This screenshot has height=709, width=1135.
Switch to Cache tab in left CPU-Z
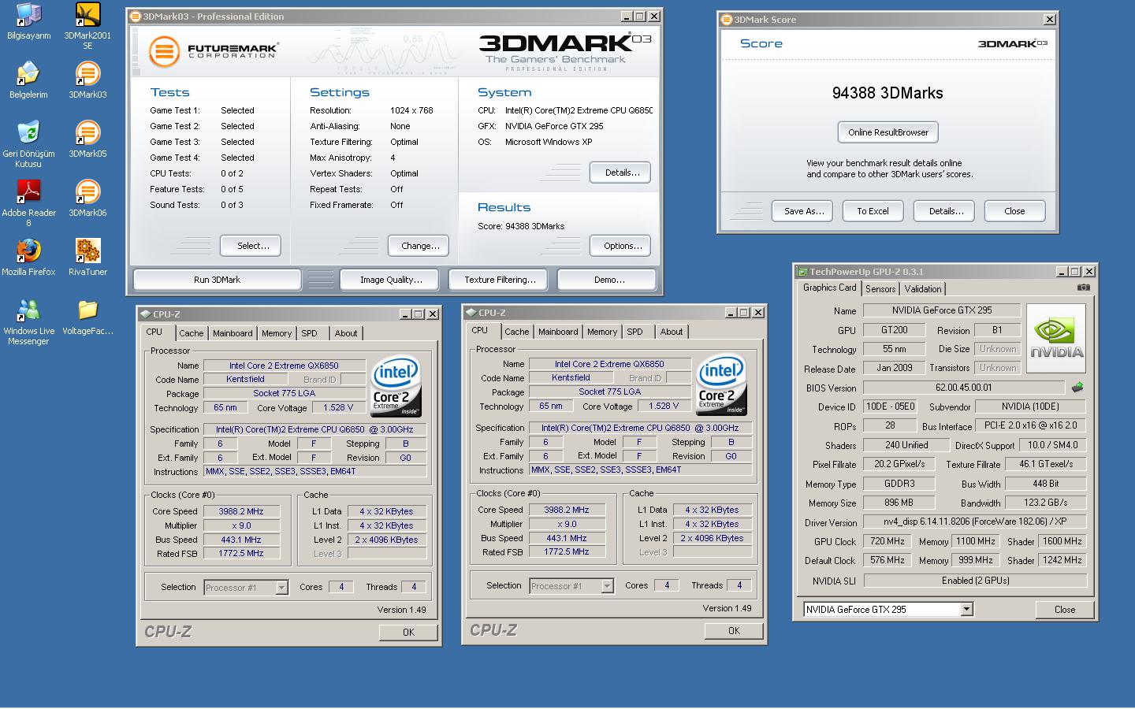click(191, 333)
